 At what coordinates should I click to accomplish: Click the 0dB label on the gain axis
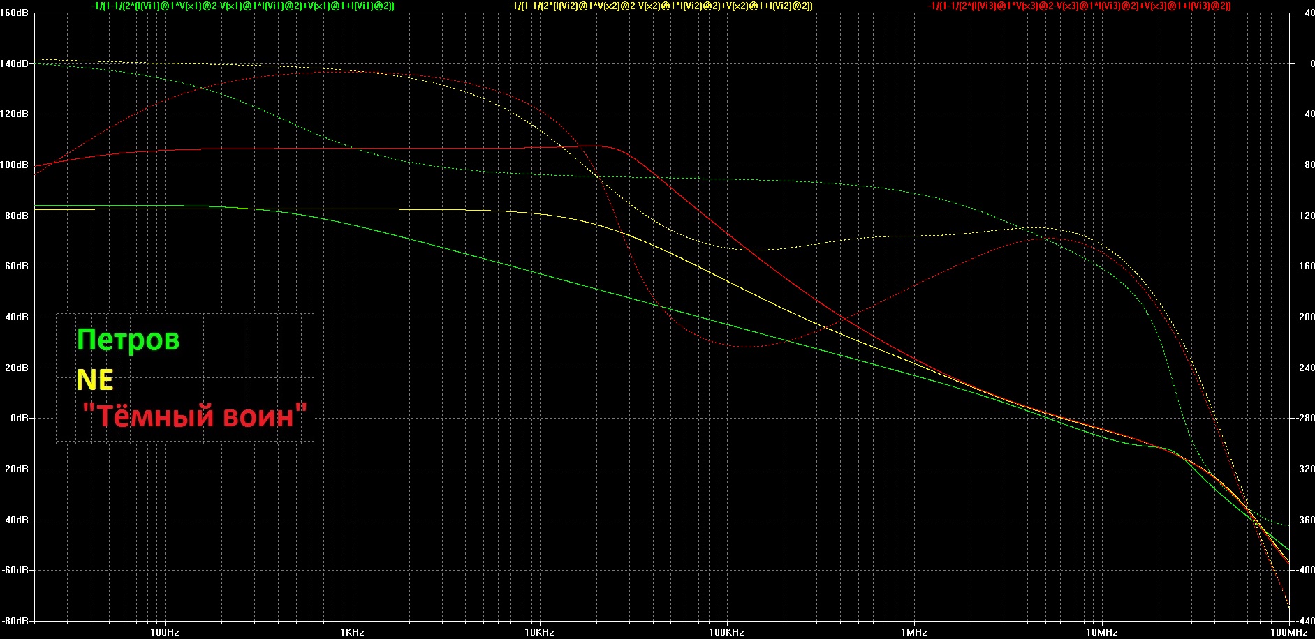tap(19, 418)
